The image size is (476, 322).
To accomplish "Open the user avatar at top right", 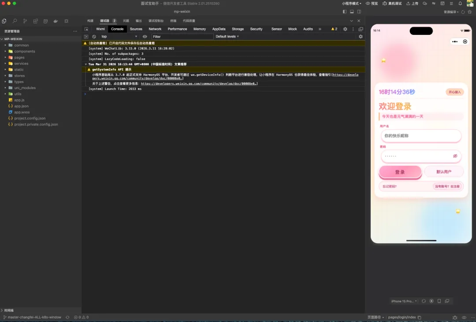I will point(470,4).
